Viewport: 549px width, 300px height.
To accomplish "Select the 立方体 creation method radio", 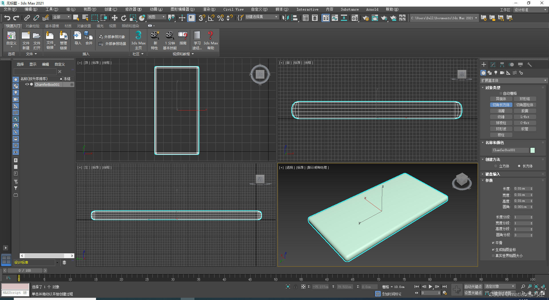I will point(496,166).
